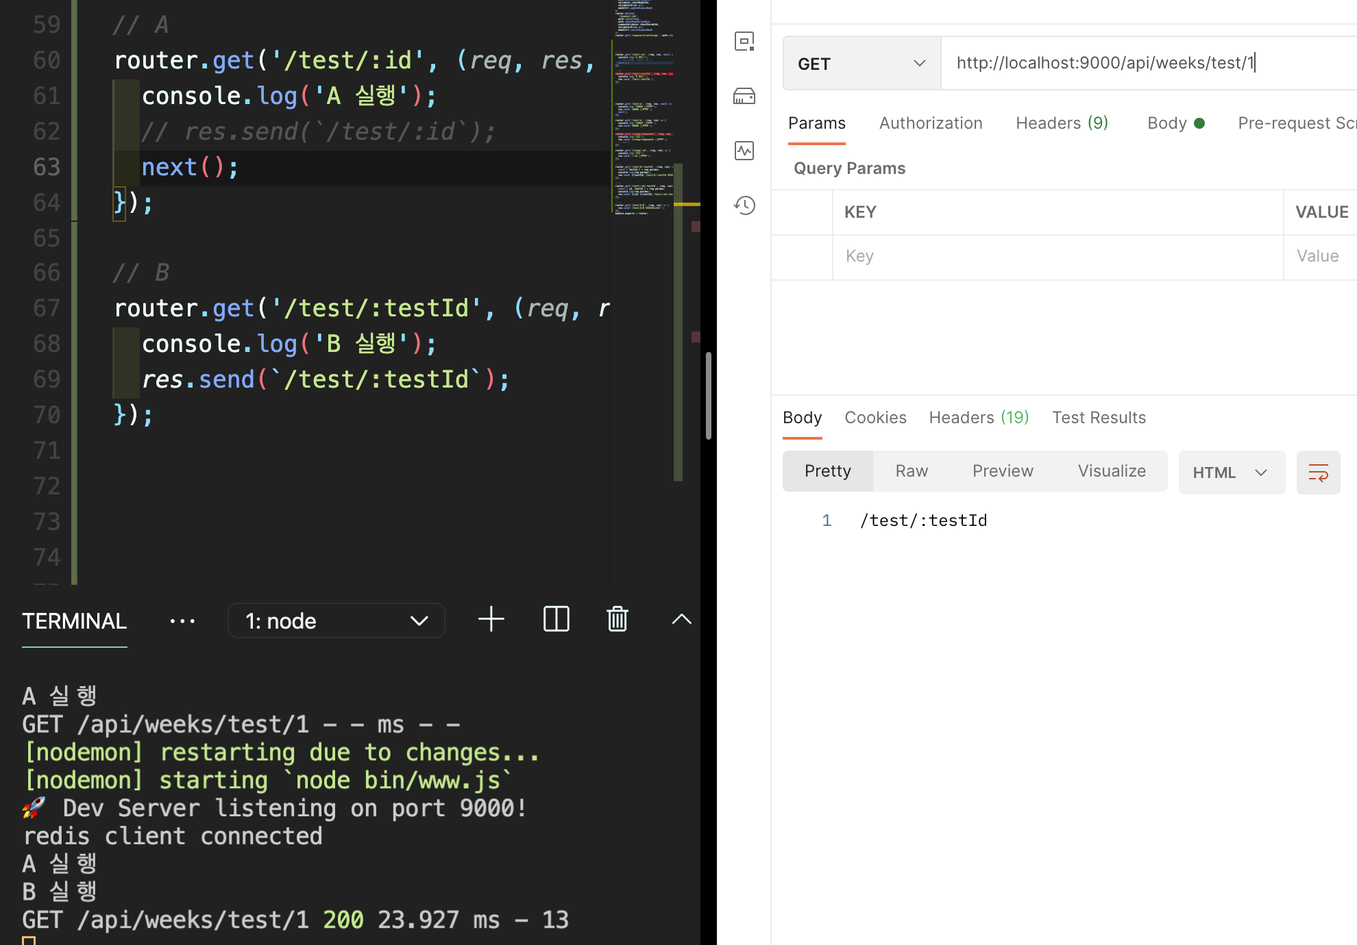Open response Headers (19) tab

point(979,418)
